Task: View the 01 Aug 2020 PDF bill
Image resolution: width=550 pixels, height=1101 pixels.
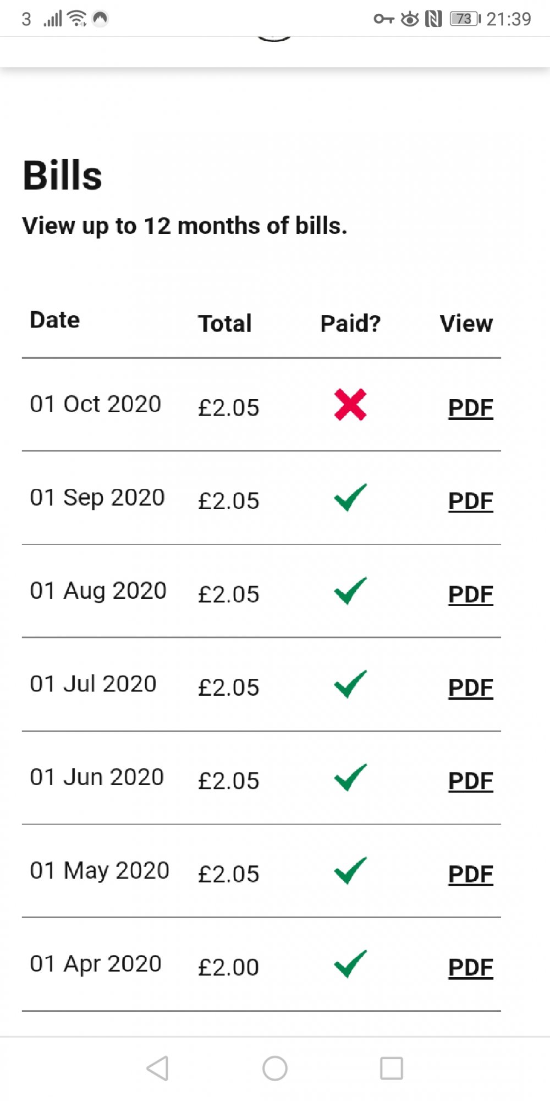Action: (x=470, y=595)
